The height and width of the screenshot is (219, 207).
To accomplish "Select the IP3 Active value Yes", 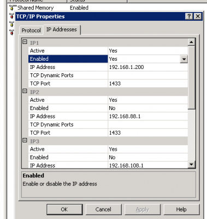I will point(113,149).
